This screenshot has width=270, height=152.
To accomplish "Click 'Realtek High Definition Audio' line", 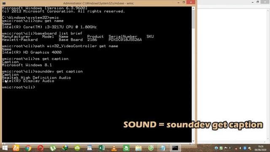I will 36,78.
